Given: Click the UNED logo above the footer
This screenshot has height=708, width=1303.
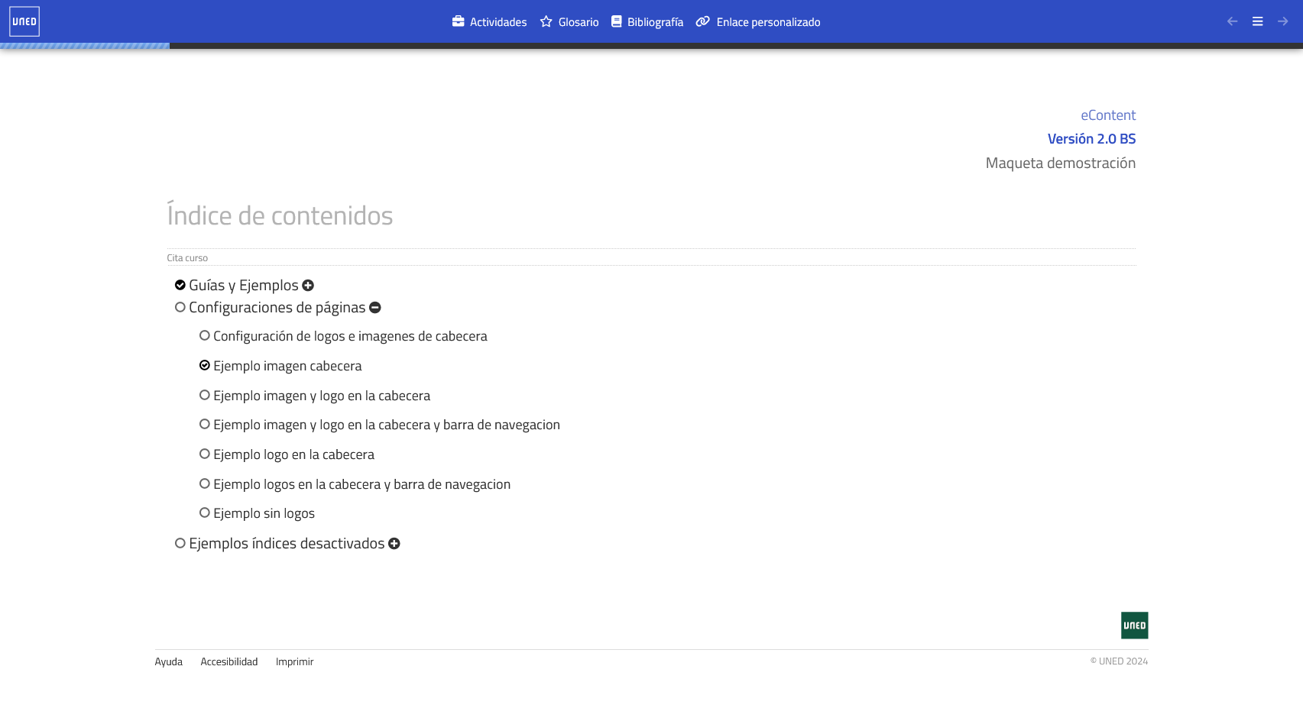Looking at the screenshot, I should [1134, 625].
